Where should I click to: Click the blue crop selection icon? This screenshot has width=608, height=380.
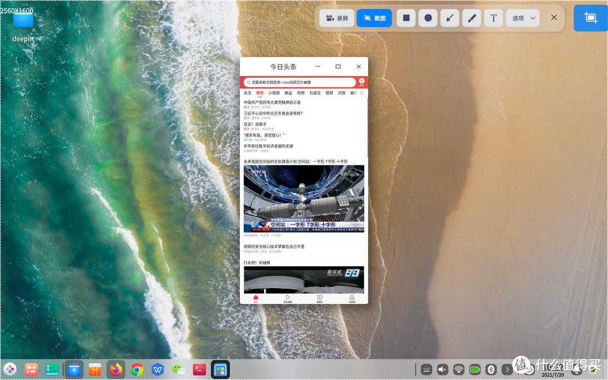(x=590, y=17)
